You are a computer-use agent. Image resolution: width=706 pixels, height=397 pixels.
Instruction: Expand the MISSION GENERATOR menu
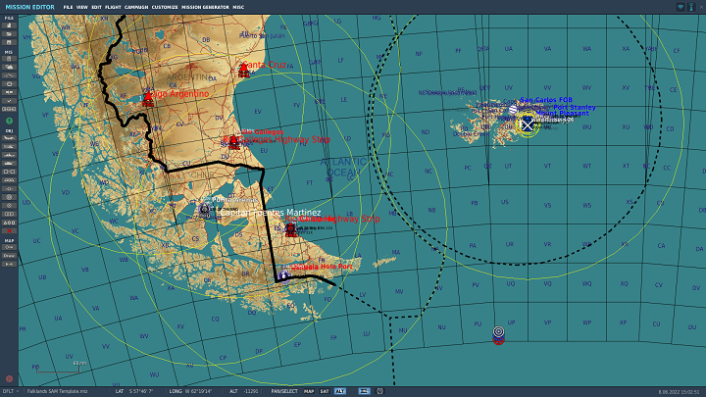pyautogui.click(x=201, y=7)
